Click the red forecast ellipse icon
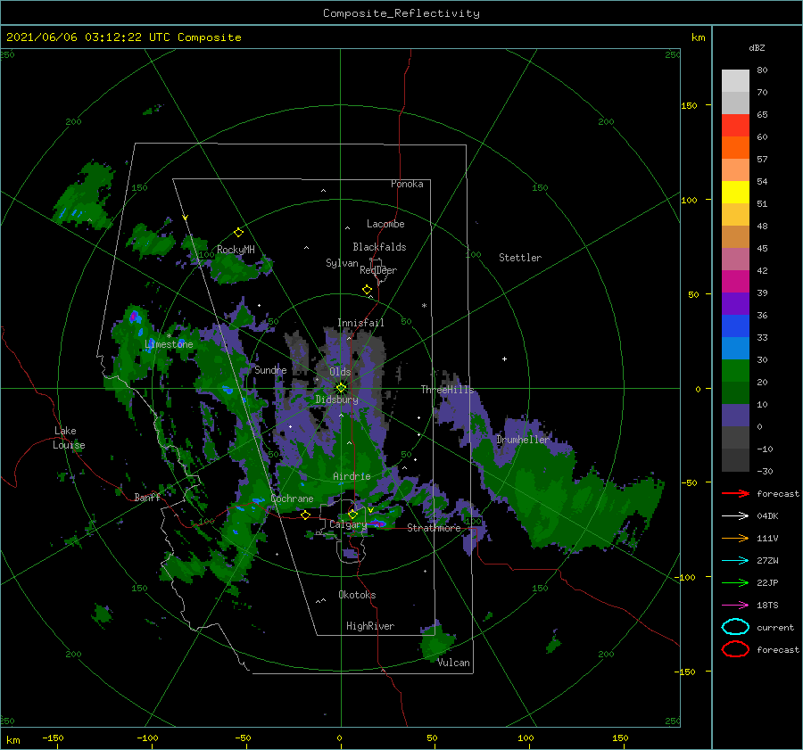Screen dimensions: 803x750 click(x=735, y=649)
